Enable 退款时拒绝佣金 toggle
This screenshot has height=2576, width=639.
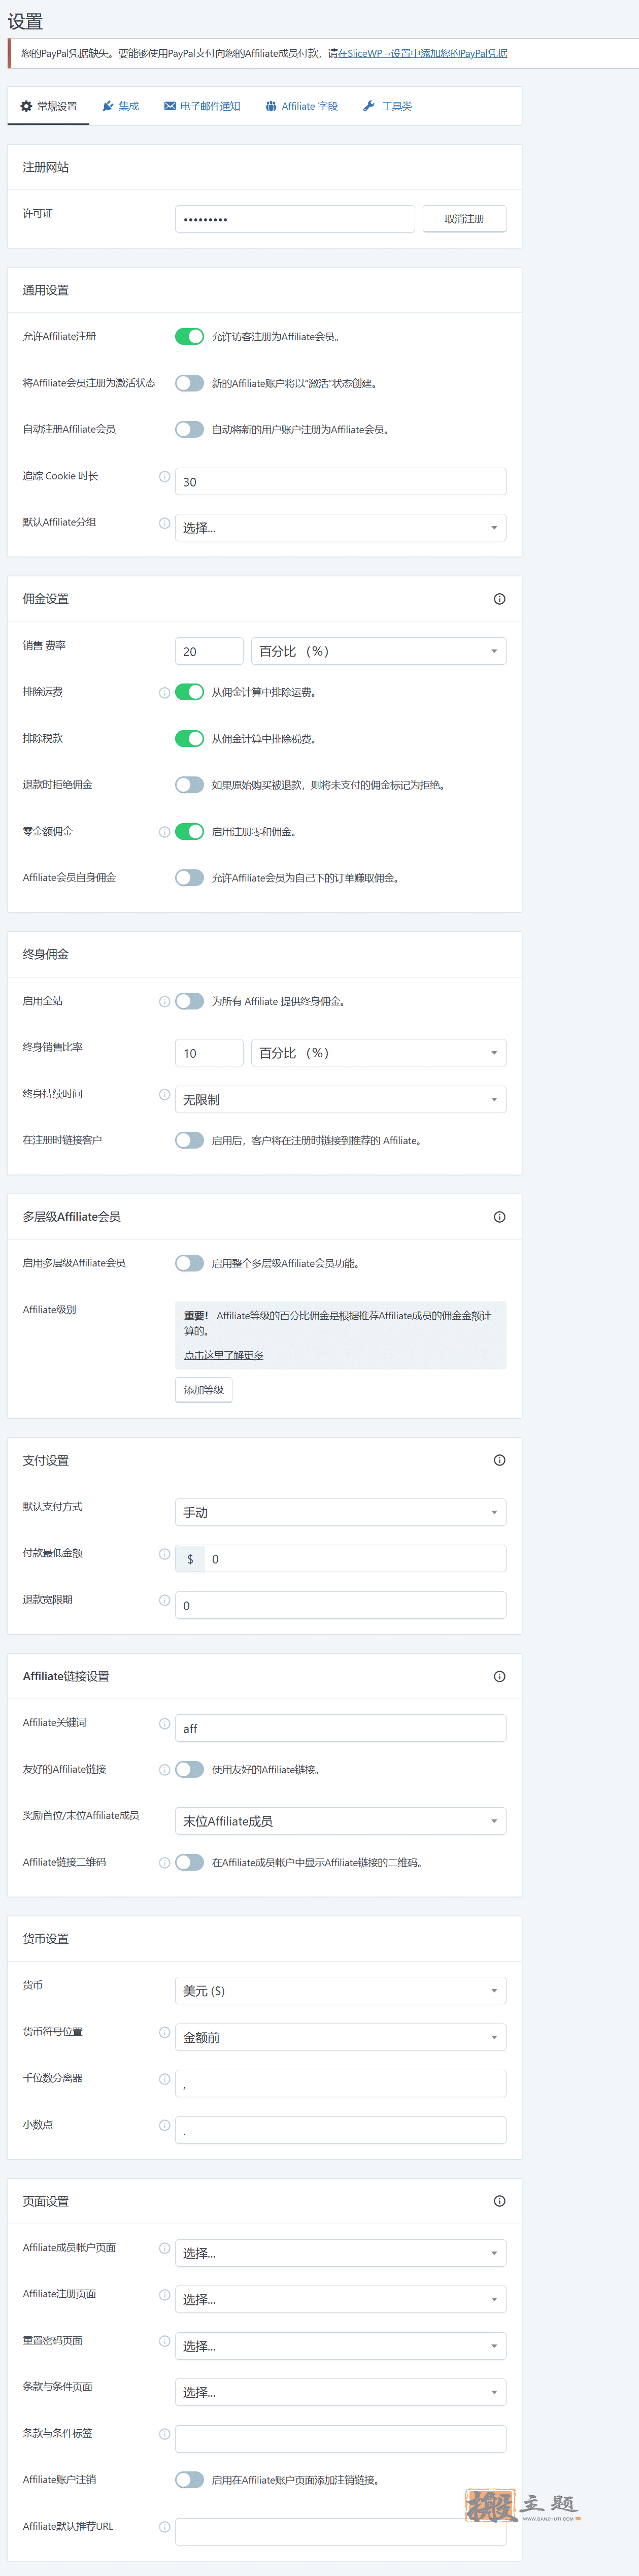click(189, 785)
